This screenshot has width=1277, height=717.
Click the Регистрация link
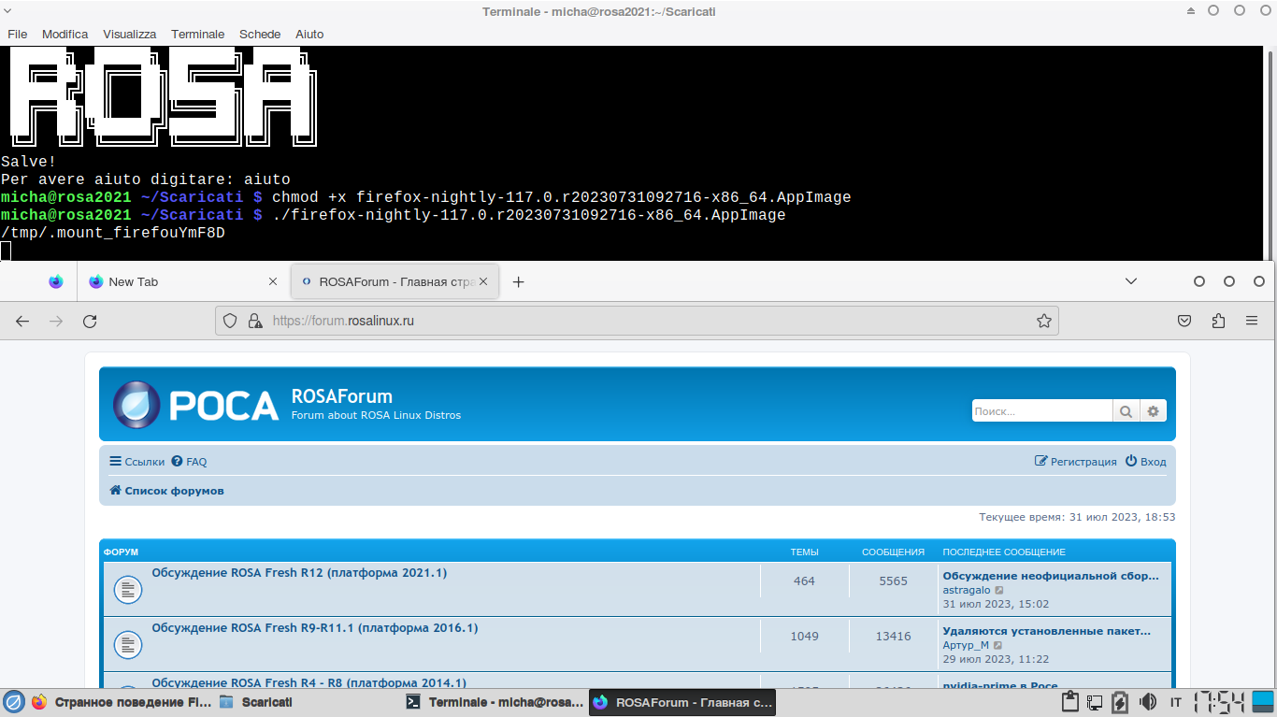(x=1076, y=462)
